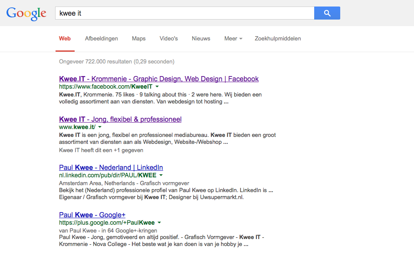Open Kwee IT Jong, flexibel & professioneel link
414x256 pixels.
[x=120, y=119]
